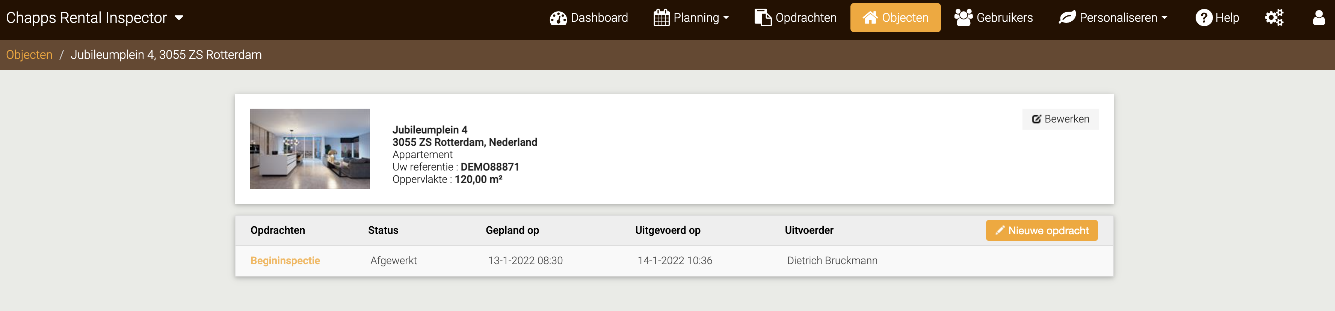The width and height of the screenshot is (1335, 311).
Task: Click the apartment photo thumbnail
Action: click(310, 149)
